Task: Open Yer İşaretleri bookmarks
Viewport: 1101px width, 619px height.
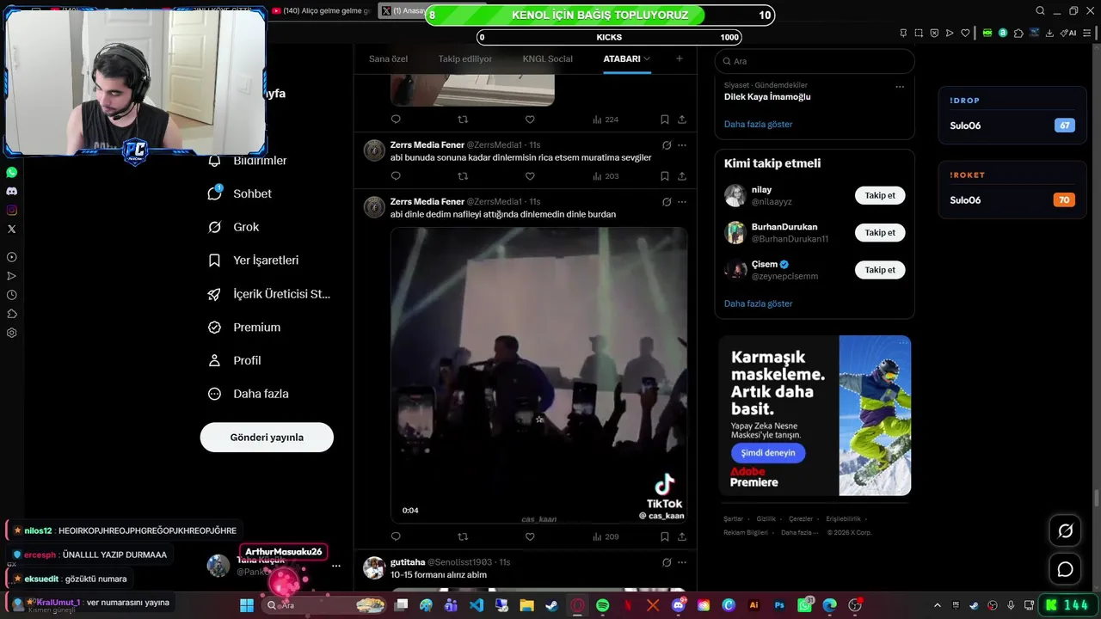Action: point(254,260)
